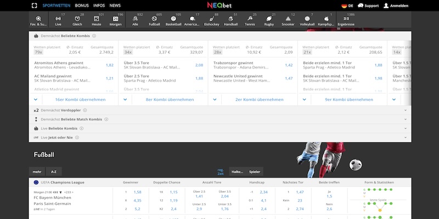Select the Eishockey sport icon
Viewport: 439px width, 219px height.
click(x=212, y=19)
